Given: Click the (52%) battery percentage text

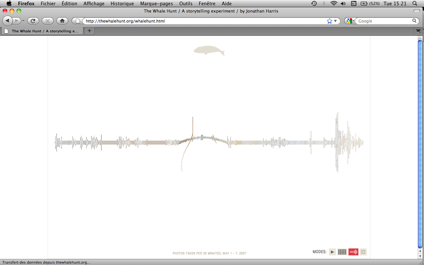Looking at the screenshot, I should 374,4.
